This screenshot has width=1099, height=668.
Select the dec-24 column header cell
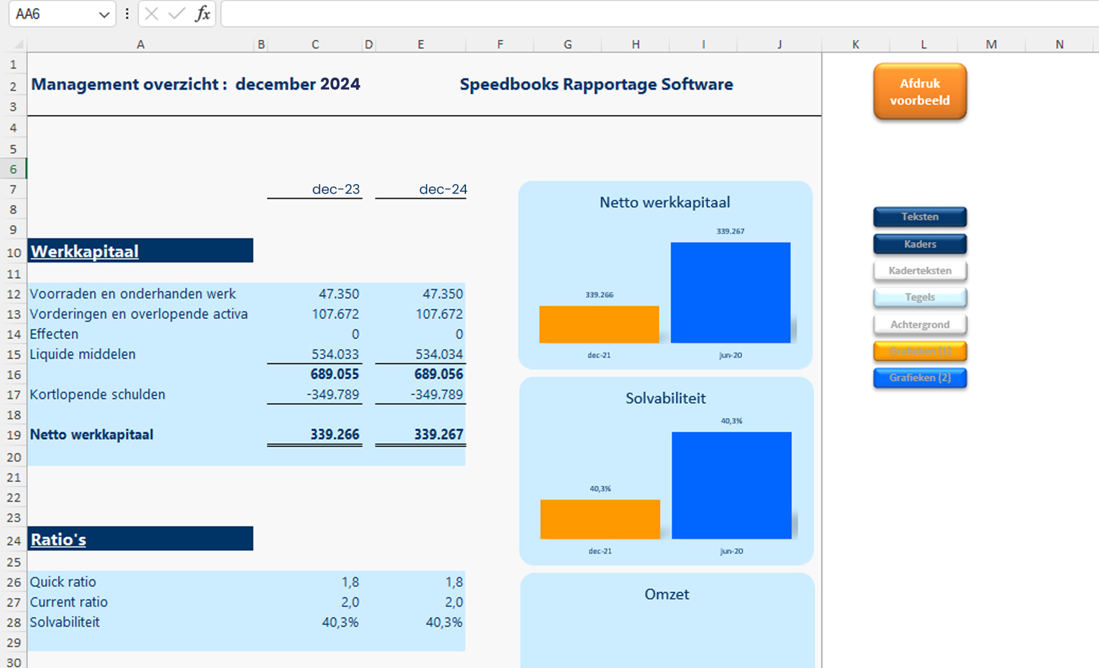420,190
